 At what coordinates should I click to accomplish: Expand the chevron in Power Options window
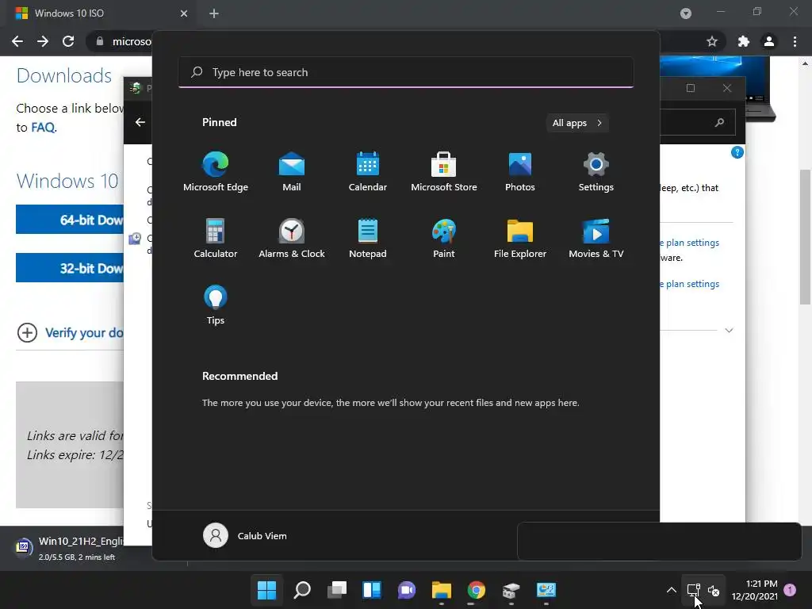pos(730,331)
